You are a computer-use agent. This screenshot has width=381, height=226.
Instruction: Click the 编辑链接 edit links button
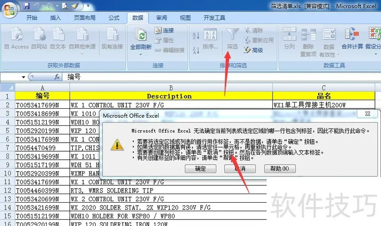coord(170,50)
